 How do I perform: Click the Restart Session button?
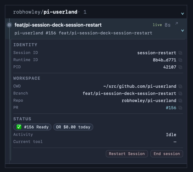(x=127, y=154)
